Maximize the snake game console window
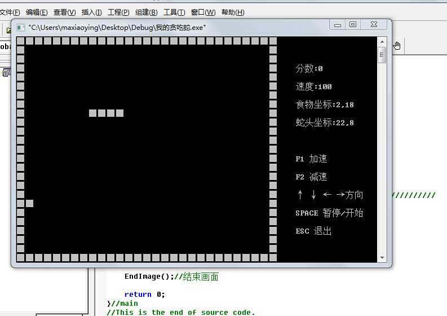447x316 pixels. pyautogui.click(x=353, y=25)
